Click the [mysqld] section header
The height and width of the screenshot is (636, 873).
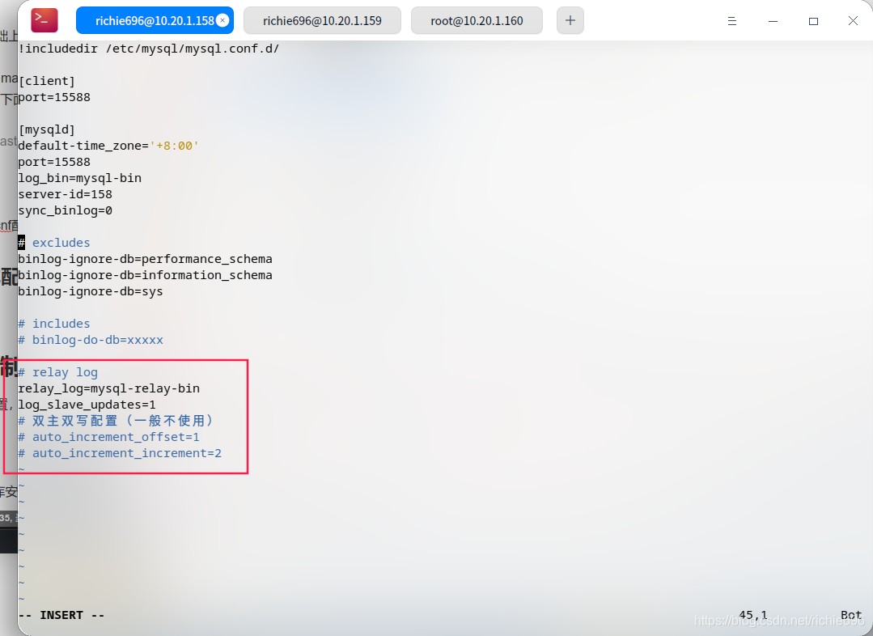point(47,129)
